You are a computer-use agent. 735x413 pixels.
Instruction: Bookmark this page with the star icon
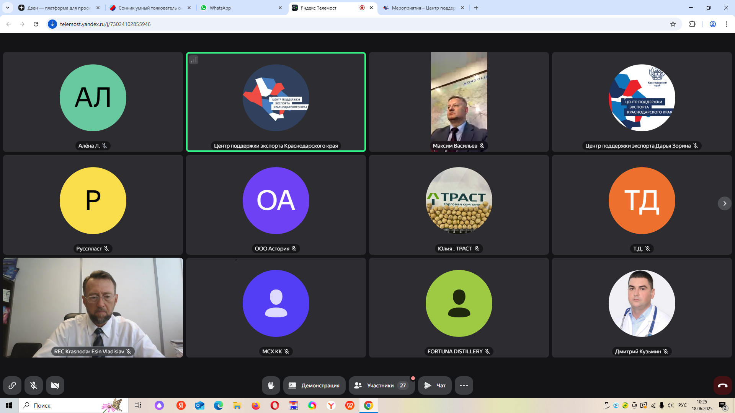pyautogui.click(x=673, y=24)
